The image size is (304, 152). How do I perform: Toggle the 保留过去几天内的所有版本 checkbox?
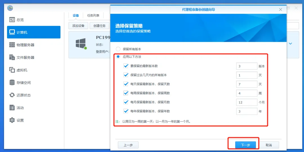(x=126, y=75)
